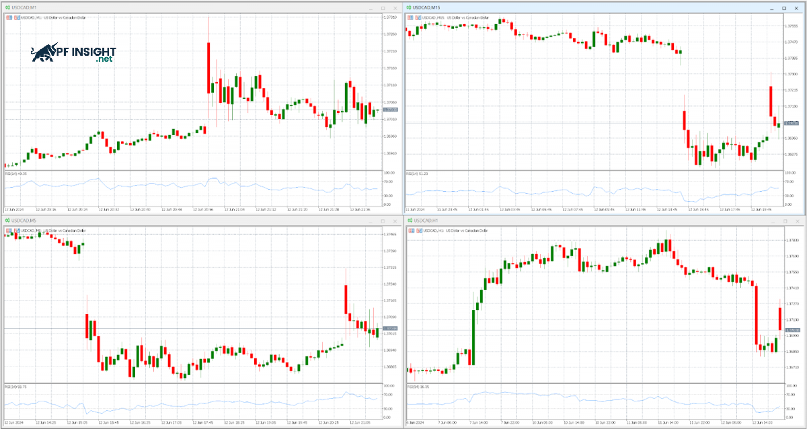Click the USDCAD,H1 window title icon
The width and height of the screenshot is (807, 429).
click(409, 221)
